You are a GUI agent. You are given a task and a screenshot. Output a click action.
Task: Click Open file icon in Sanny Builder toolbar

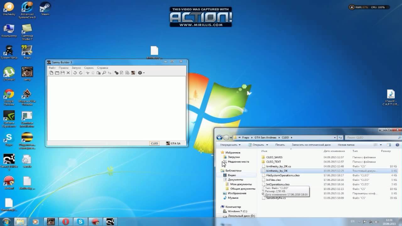(57, 73)
